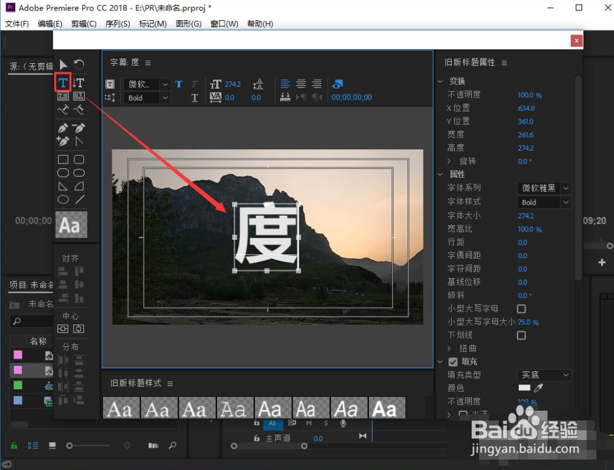Choose the Rotation tool
The image size is (614, 470).
coord(79,65)
